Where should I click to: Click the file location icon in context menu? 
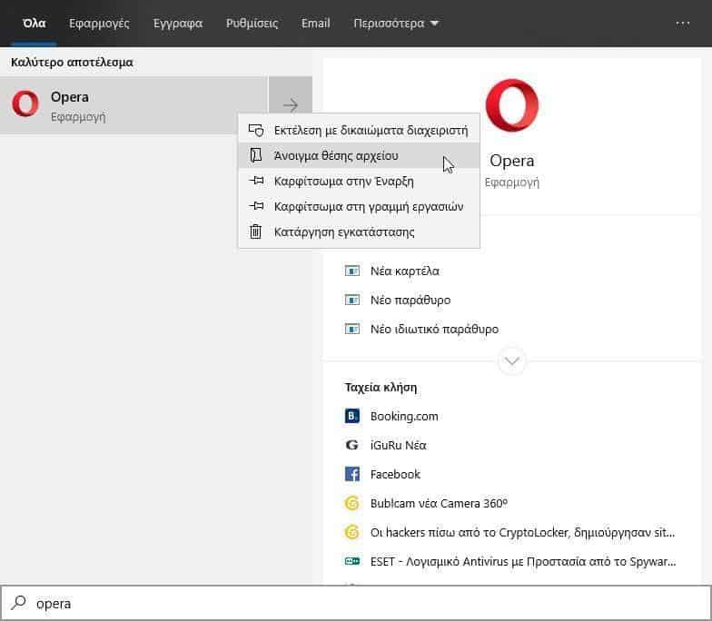coord(256,155)
